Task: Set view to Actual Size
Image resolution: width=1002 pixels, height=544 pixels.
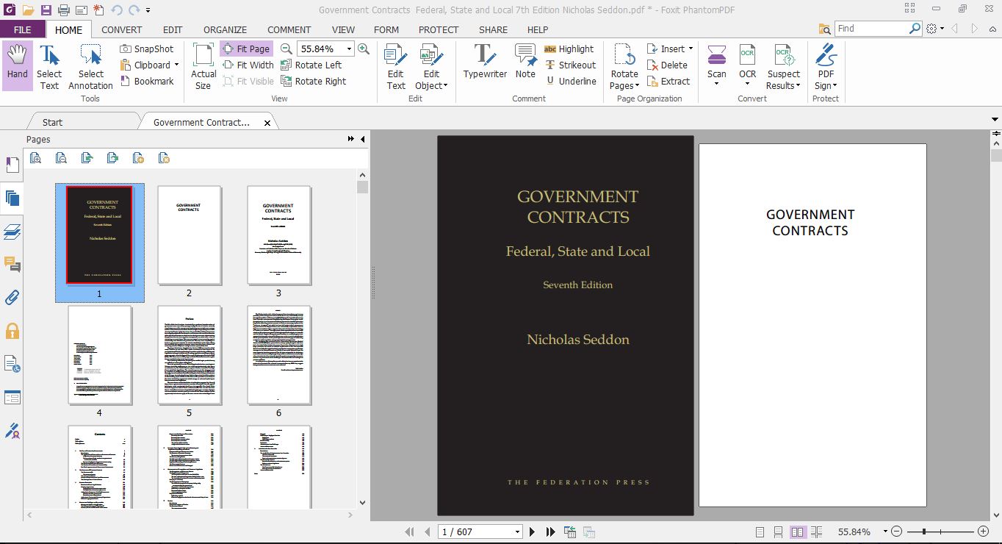Action: tap(203, 65)
